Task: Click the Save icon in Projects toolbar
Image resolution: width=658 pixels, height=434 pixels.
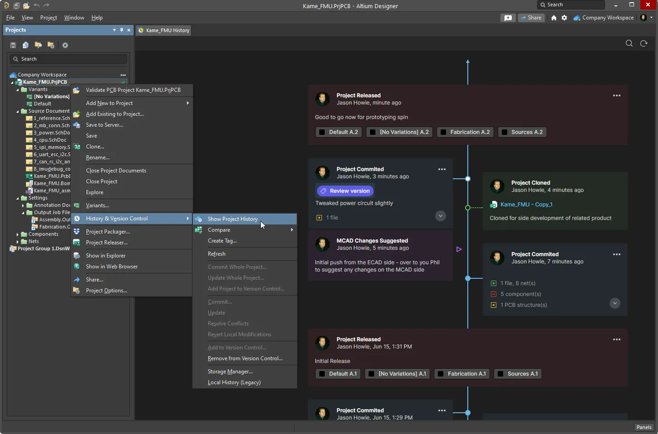Action: coord(13,45)
